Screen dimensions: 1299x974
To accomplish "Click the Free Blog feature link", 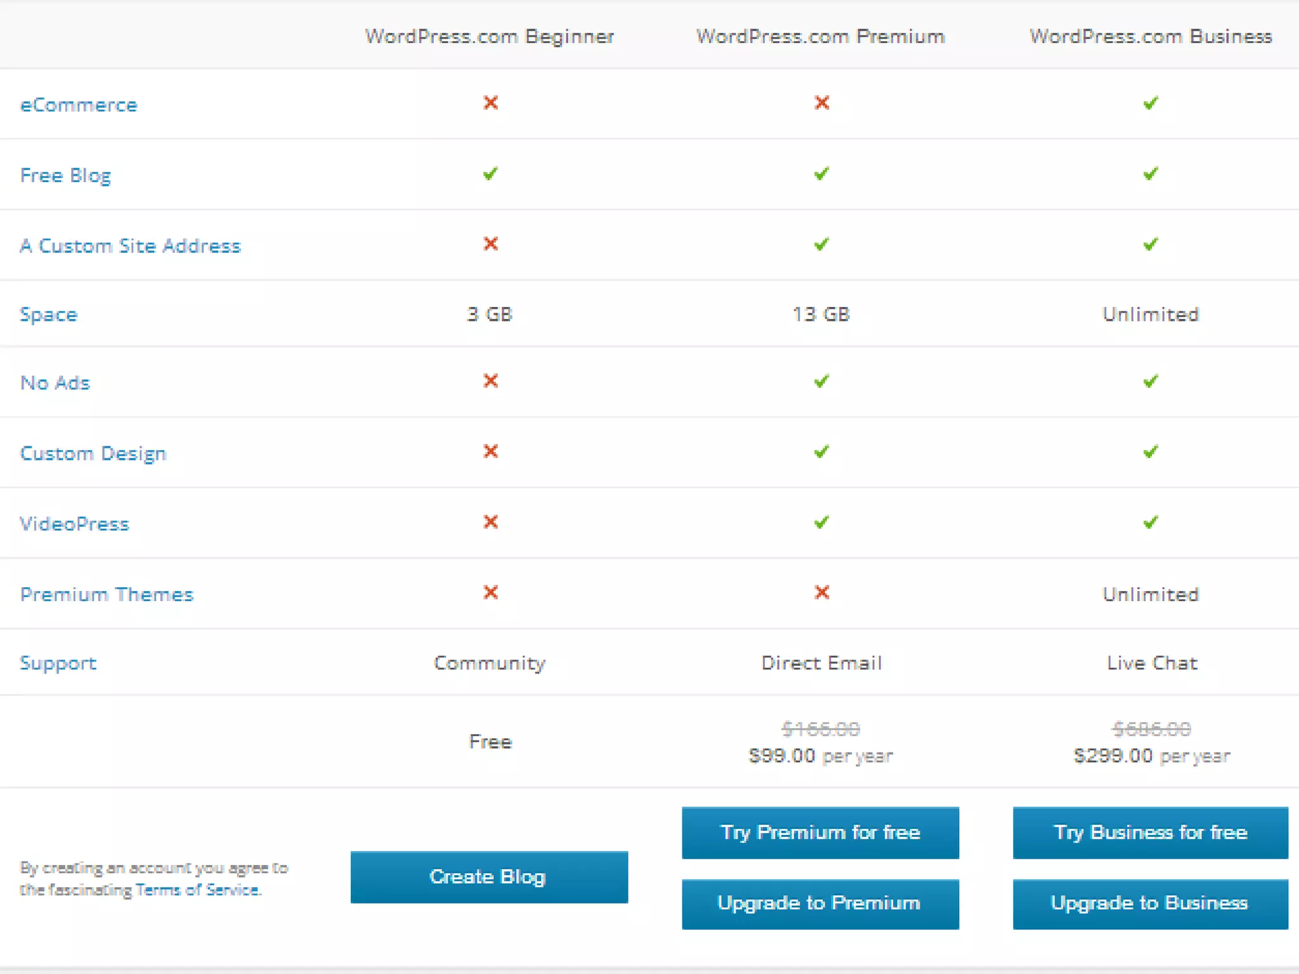I will [65, 175].
